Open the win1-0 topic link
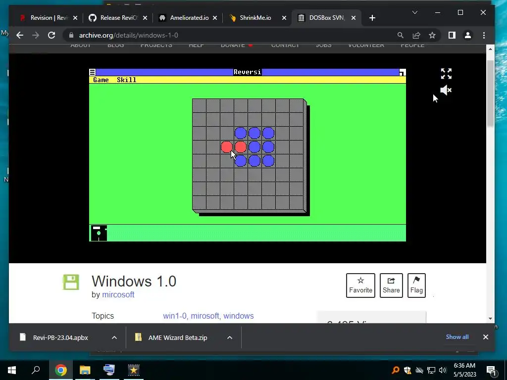 175,316
